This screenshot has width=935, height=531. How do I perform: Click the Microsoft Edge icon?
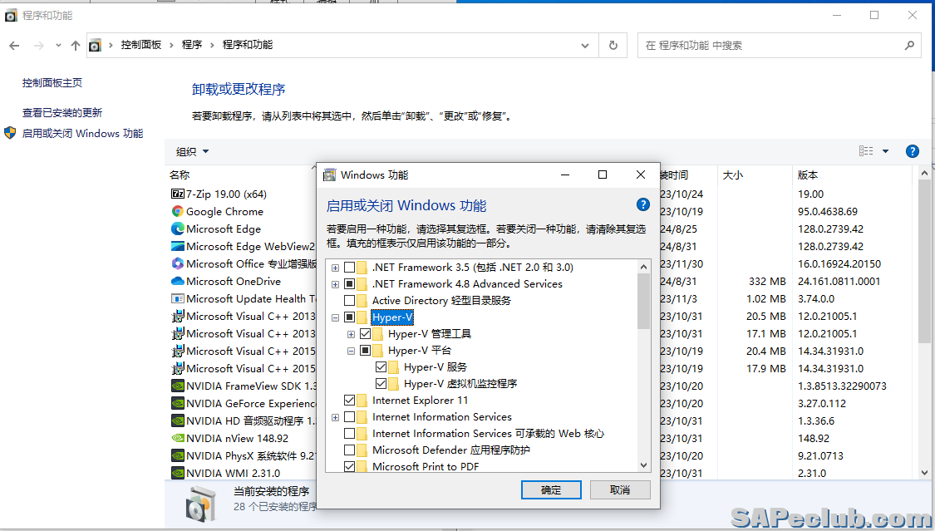click(x=177, y=229)
